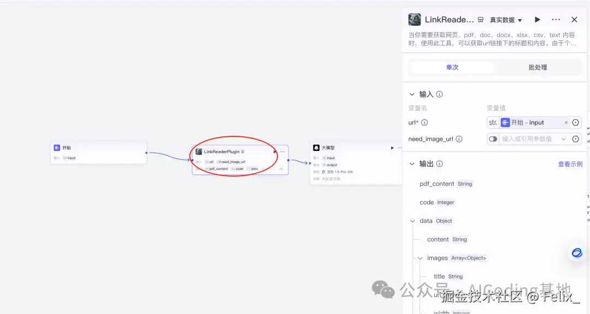
Task: Click url tag in LinkReaderPlugin node
Action: click(x=210, y=162)
